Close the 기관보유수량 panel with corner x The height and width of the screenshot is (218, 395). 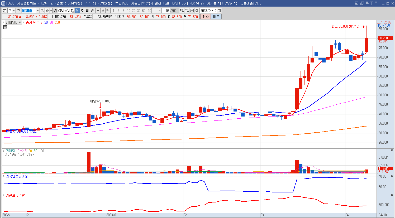[x=392, y=195]
